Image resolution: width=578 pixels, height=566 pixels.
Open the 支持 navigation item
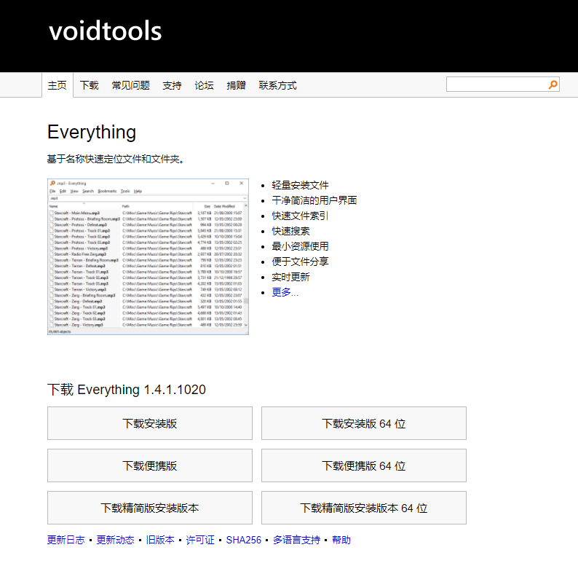pyautogui.click(x=172, y=85)
